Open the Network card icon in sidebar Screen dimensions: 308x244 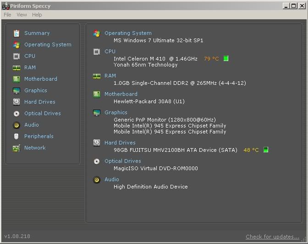(x=16, y=148)
